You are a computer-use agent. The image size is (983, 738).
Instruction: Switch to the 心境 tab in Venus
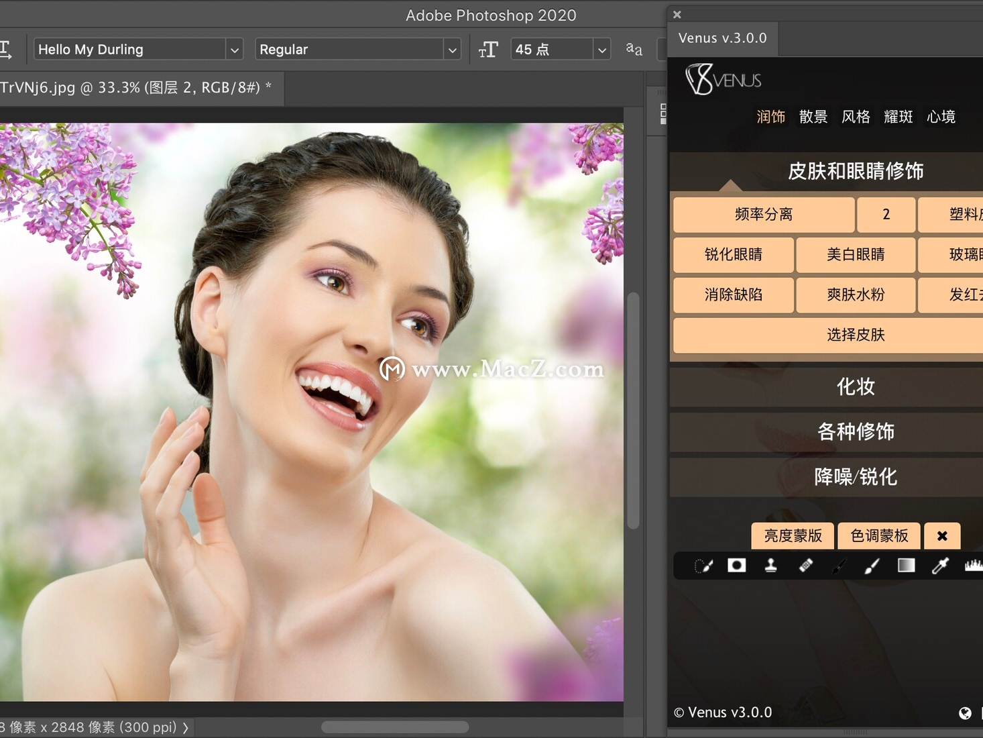(941, 117)
